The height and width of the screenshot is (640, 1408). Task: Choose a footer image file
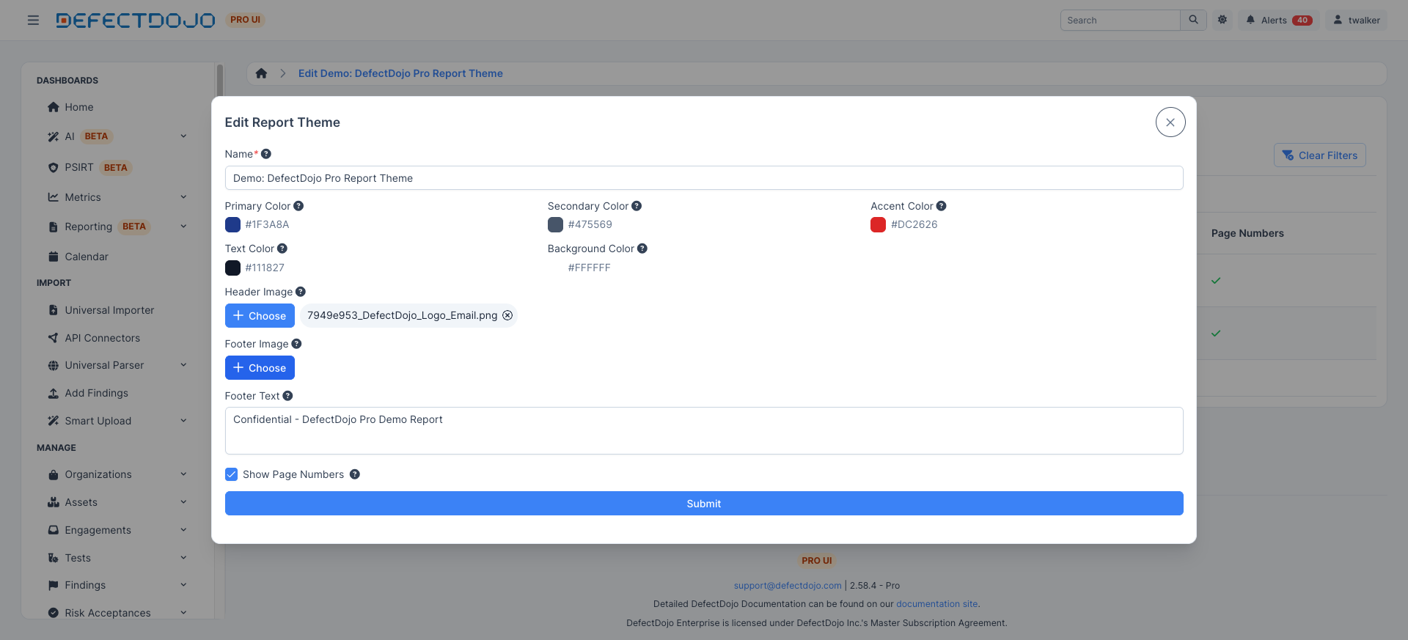pos(260,368)
